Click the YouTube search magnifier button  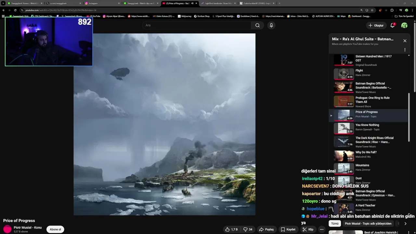[x=257, y=25]
